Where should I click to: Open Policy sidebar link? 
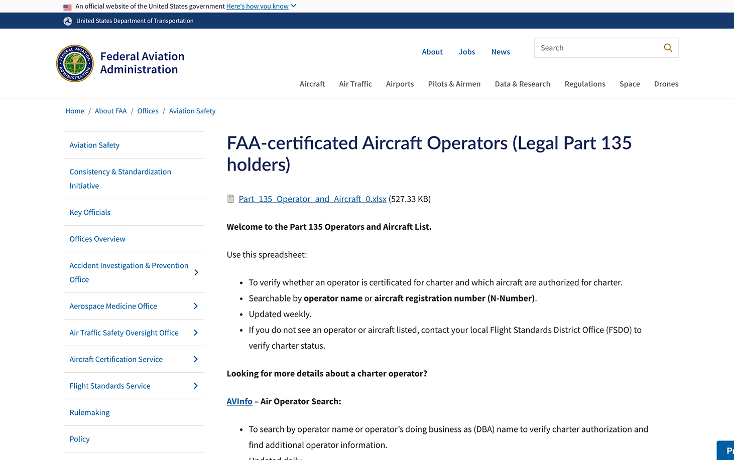tap(79, 439)
